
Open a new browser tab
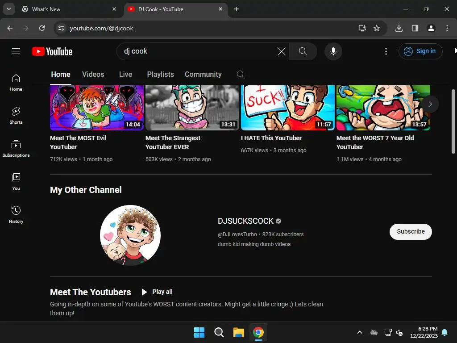point(237,9)
